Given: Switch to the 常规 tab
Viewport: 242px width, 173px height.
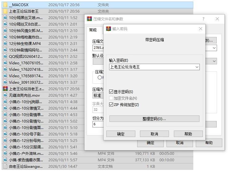Looking at the screenshot, I should click(93, 30).
